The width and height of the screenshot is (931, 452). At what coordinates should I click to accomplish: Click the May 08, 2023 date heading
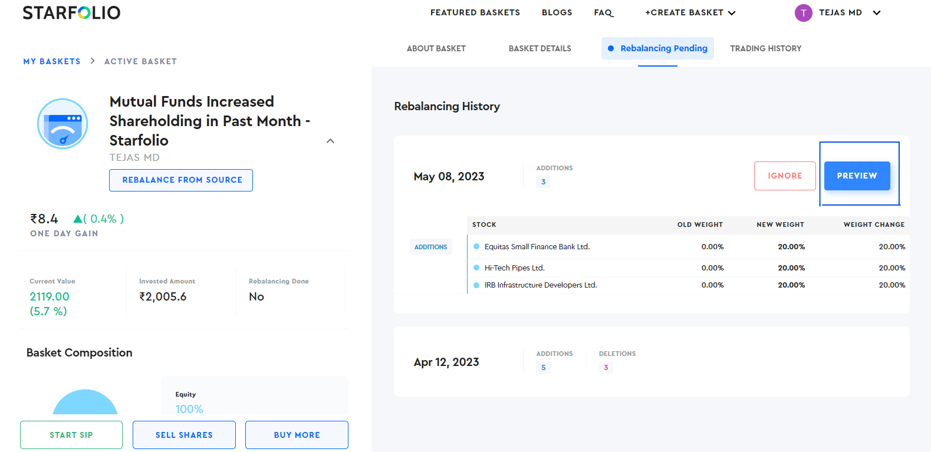(449, 176)
